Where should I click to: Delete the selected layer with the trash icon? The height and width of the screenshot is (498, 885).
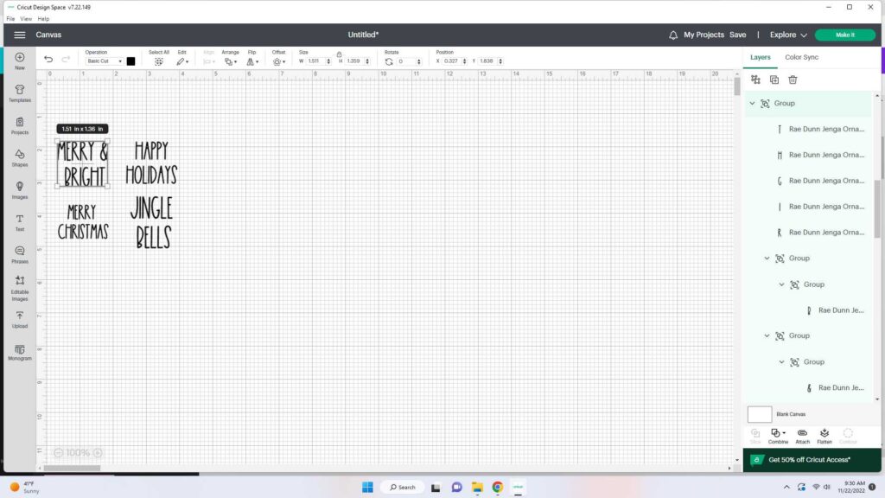793,80
